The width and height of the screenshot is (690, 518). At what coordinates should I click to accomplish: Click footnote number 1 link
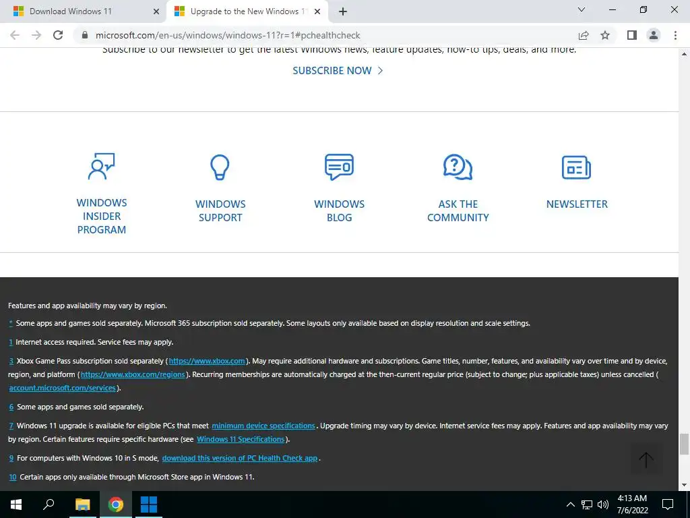click(11, 342)
